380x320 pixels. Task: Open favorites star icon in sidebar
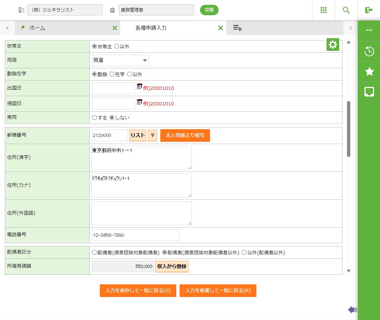click(369, 72)
